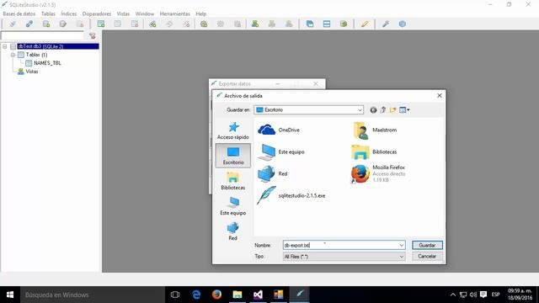Select Red in the places sidebar
This screenshot has width=539, height=303.
pyautogui.click(x=233, y=231)
